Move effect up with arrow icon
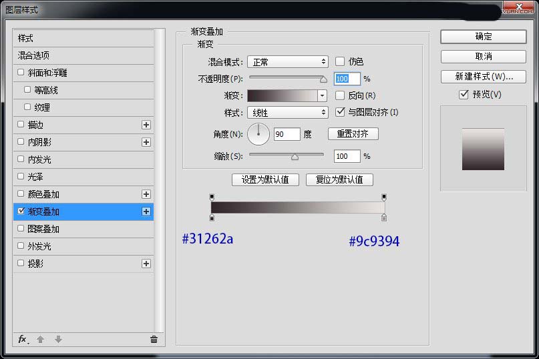This screenshot has height=359, width=539. click(40, 339)
